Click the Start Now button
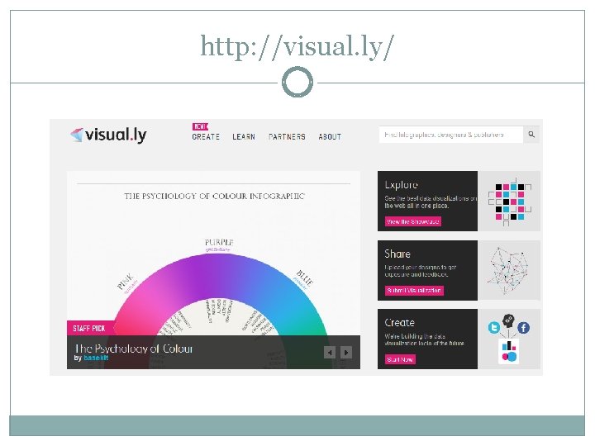 (x=400, y=359)
